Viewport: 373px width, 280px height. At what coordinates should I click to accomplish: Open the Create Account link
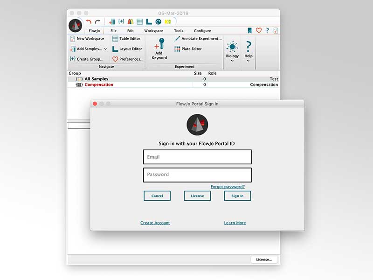[155, 223]
